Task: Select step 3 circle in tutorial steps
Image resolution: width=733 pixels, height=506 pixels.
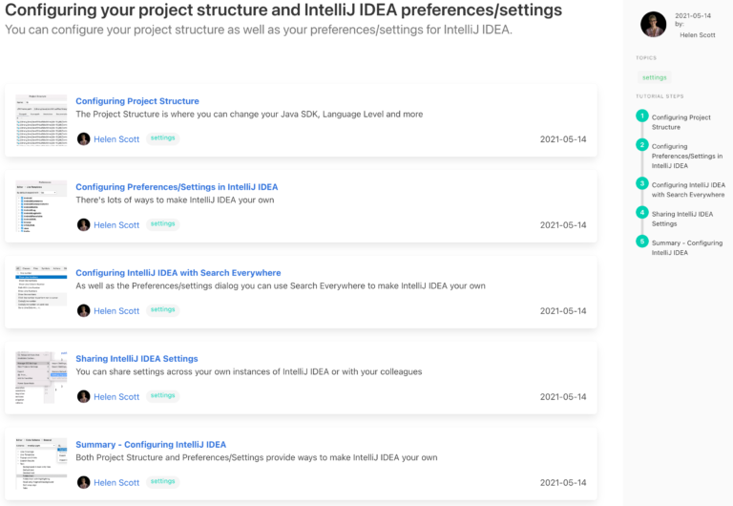Action: pos(642,183)
